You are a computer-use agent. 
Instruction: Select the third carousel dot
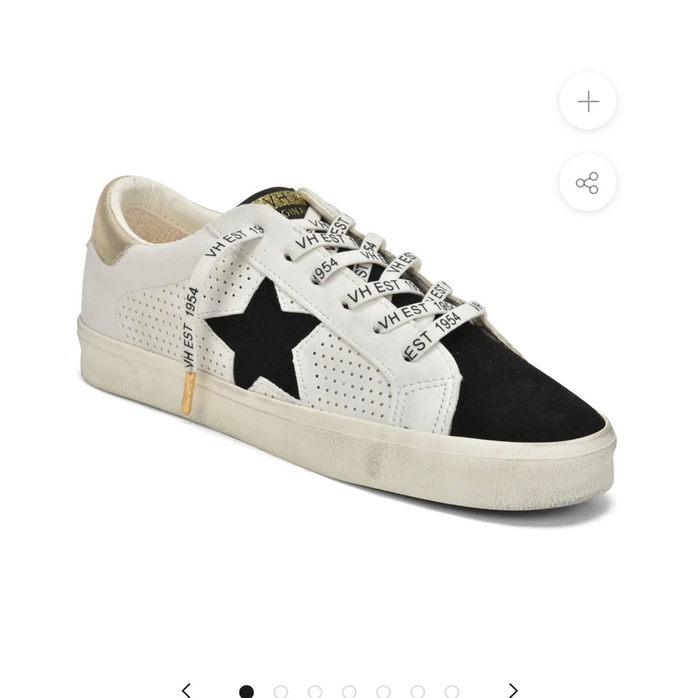pyautogui.click(x=315, y=692)
